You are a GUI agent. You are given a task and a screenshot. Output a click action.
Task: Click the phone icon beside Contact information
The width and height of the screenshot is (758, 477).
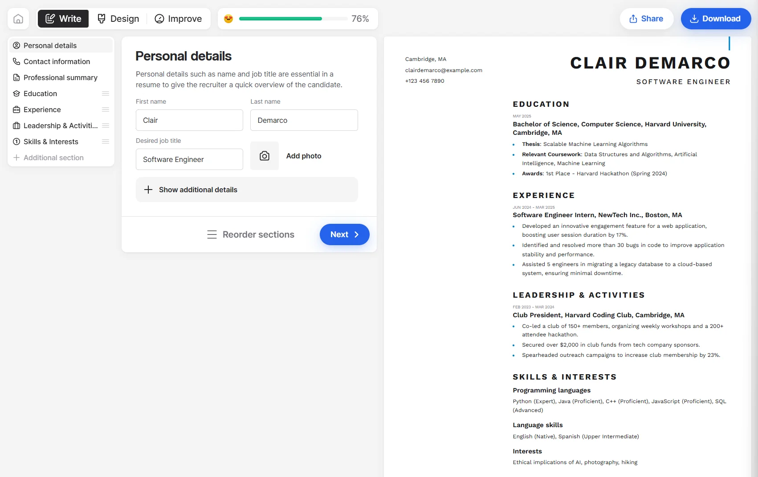[x=16, y=61]
